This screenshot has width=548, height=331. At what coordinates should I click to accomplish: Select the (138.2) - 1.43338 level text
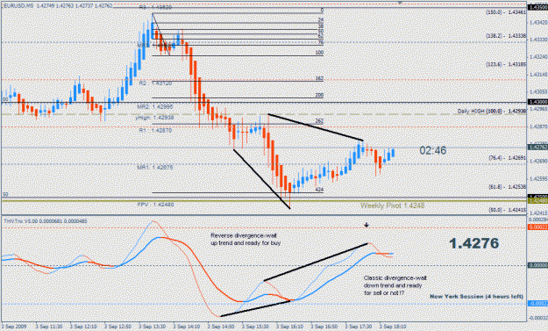point(506,36)
